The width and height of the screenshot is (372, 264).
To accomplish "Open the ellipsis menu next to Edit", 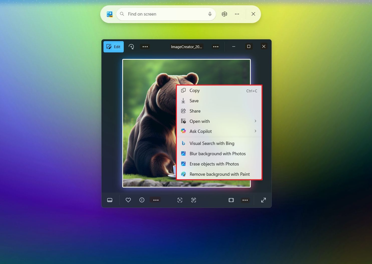I will [x=145, y=47].
